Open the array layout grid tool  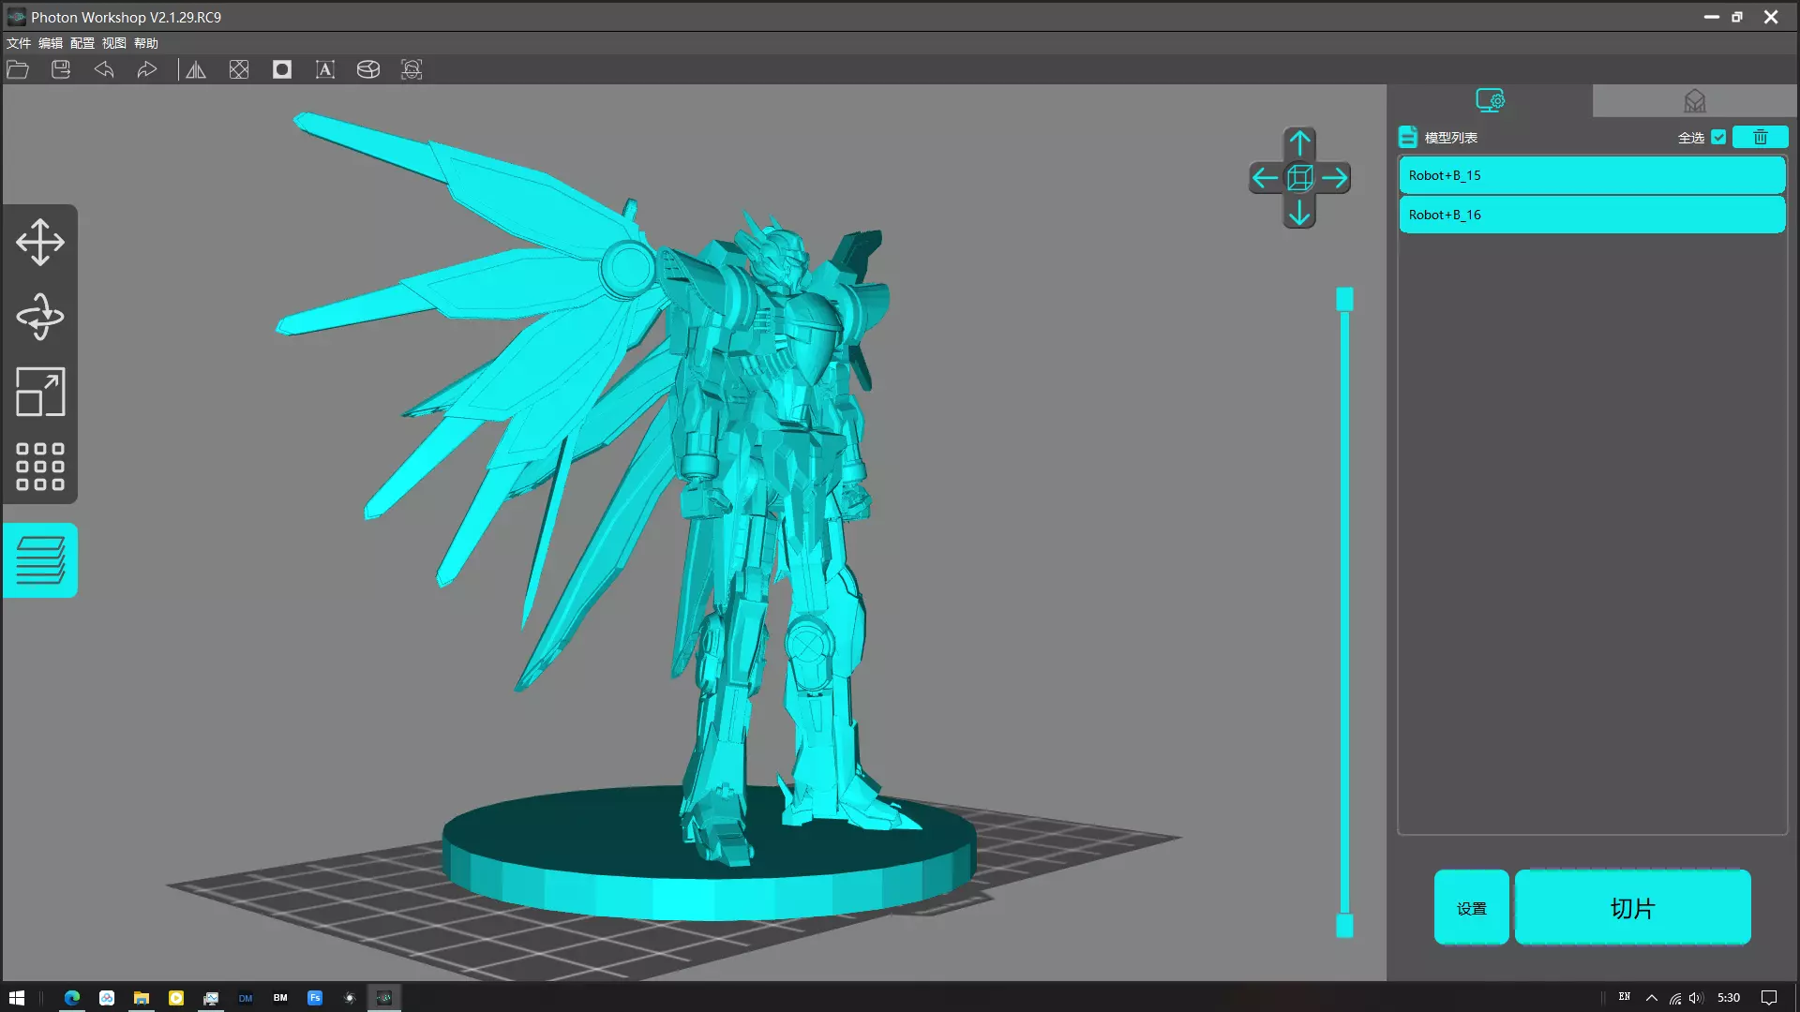[x=39, y=467]
